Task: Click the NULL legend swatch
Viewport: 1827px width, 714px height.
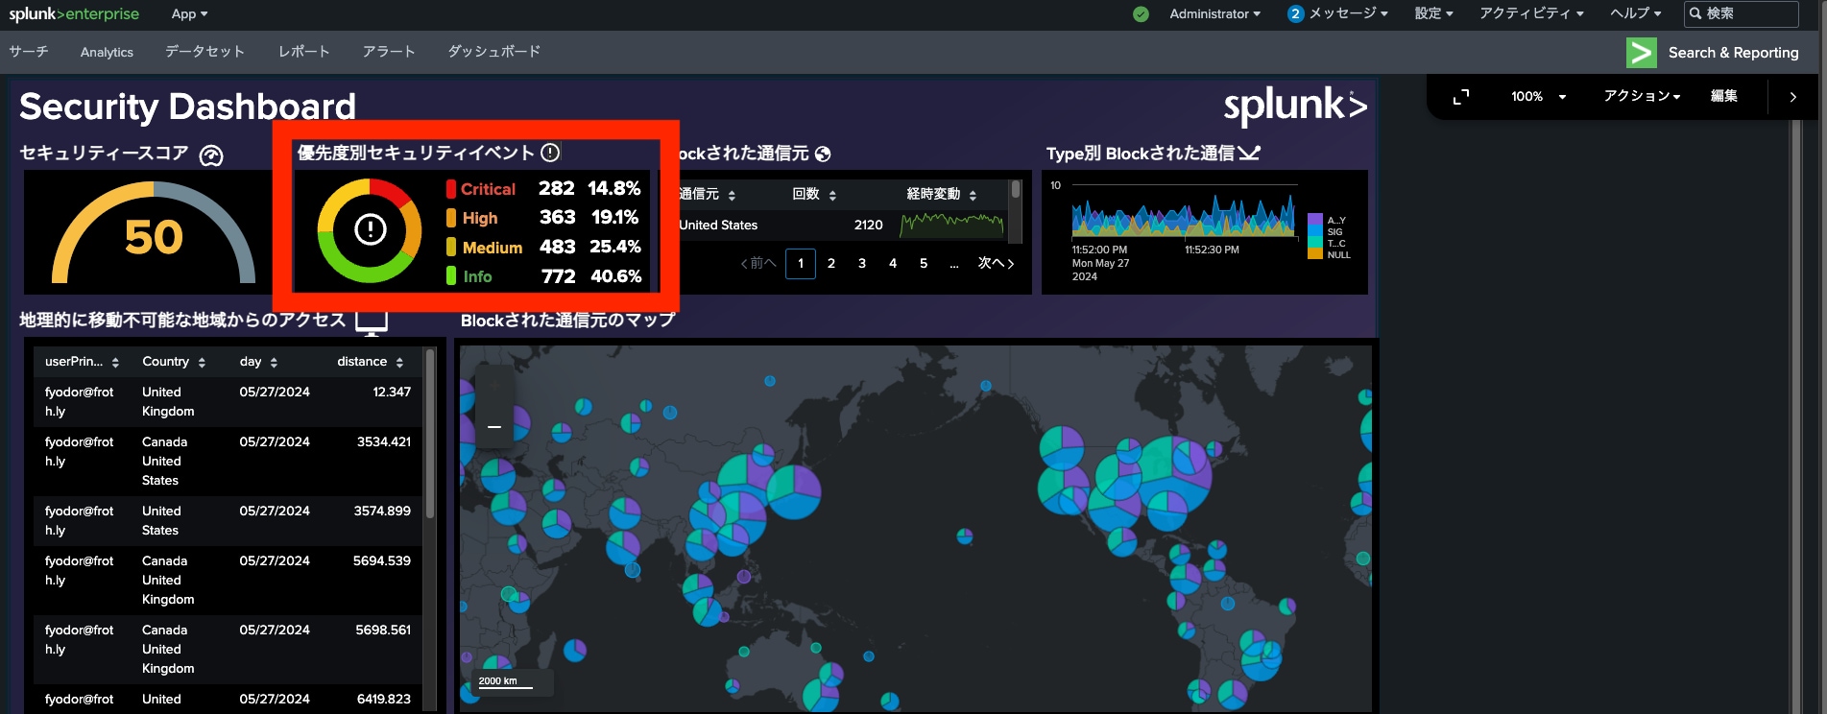Action: point(1315,254)
